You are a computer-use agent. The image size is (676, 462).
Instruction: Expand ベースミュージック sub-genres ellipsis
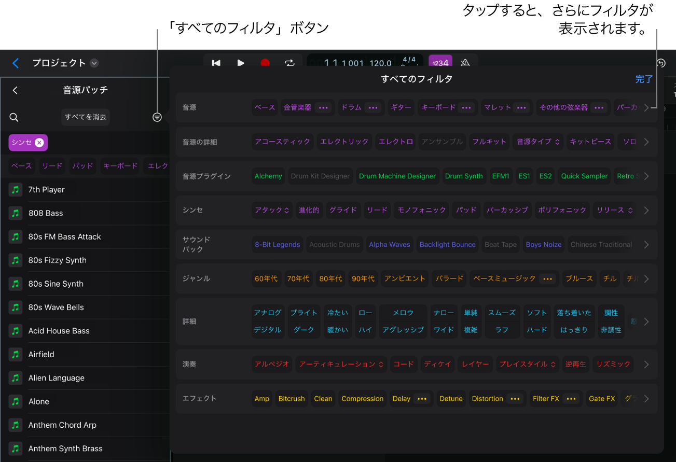click(547, 279)
